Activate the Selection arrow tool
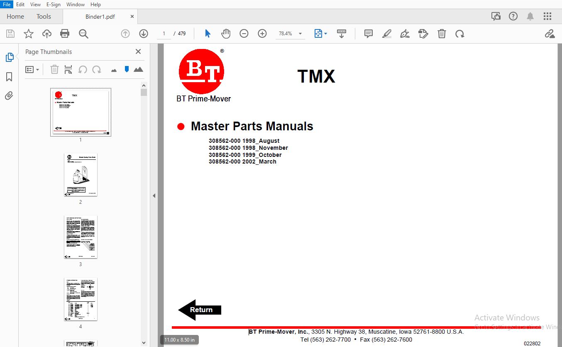Image resolution: width=562 pixels, height=347 pixels. coord(208,34)
